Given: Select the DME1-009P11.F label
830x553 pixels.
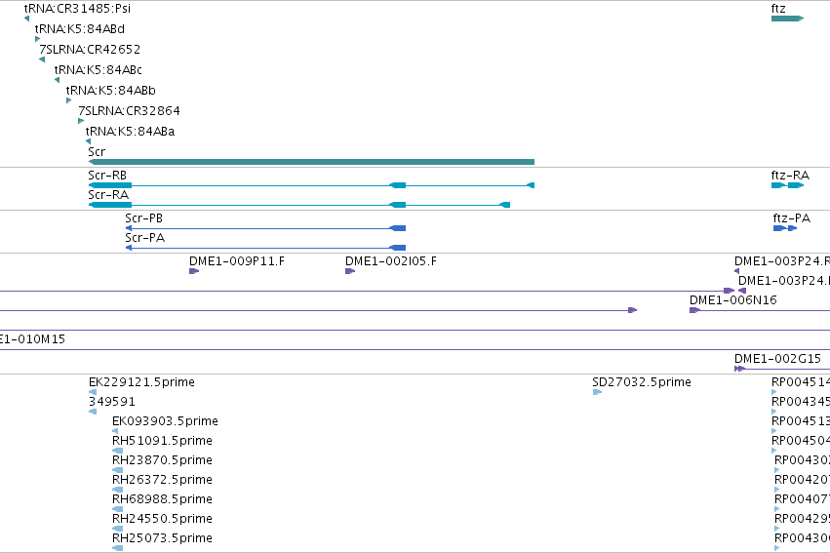Looking at the screenshot, I should (237, 260).
